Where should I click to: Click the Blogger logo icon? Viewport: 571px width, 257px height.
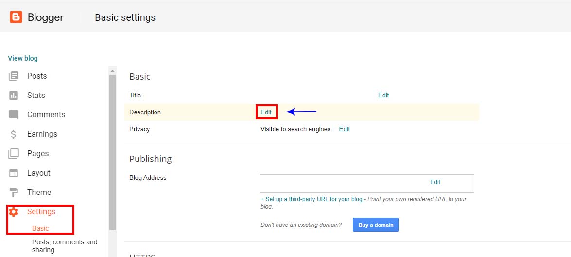[16, 17]
